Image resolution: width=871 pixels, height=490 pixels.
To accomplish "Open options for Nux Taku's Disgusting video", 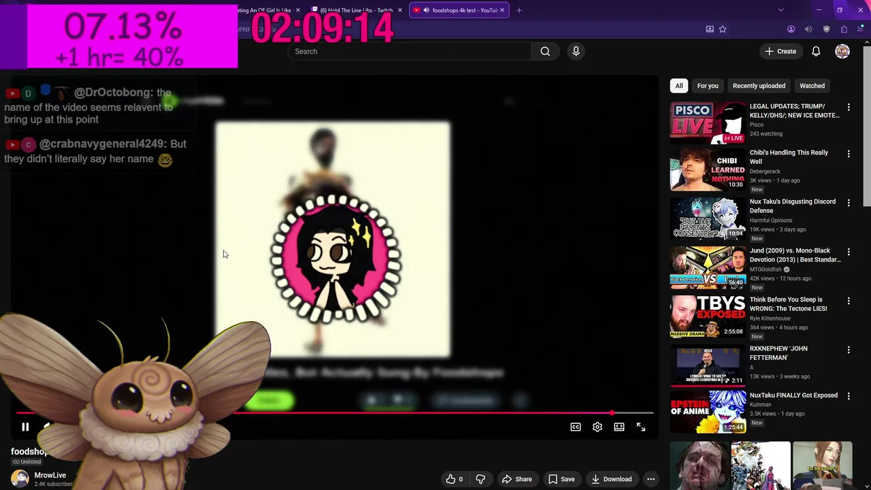I will pyautogui.click(x=849, y=203).
